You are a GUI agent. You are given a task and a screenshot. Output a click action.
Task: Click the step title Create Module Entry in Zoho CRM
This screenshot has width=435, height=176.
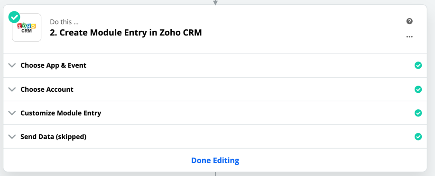tap(126, 32)
